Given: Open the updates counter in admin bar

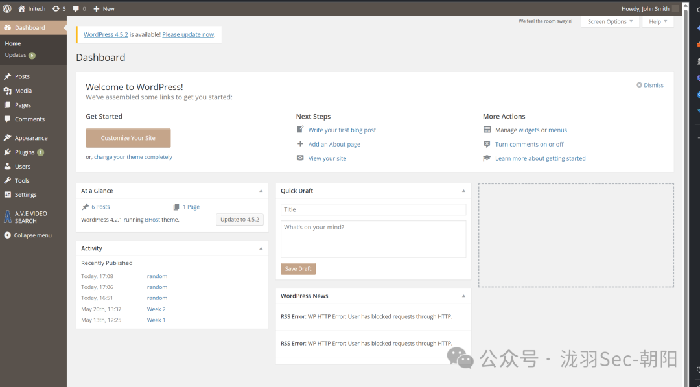Looking at the screenshot, I should [x=59, y=8].
